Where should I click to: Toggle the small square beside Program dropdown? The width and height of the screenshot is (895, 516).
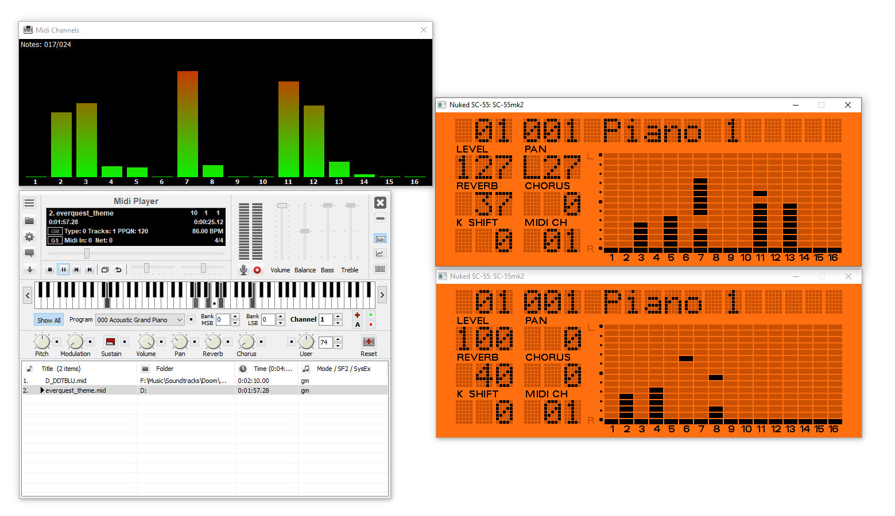191,319
